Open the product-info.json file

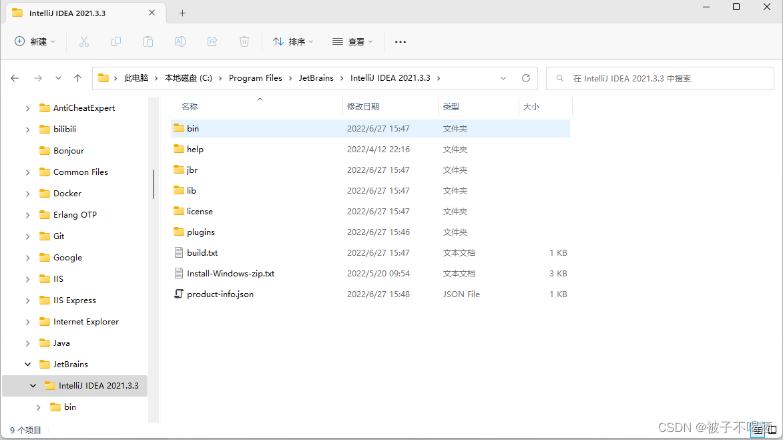click(221, 294)
